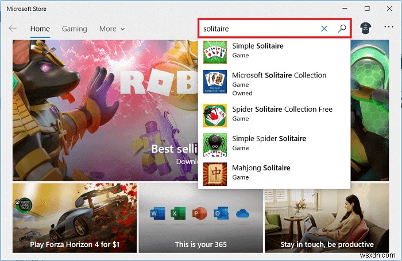Minimize the Microsoft Store window

pos(345,9)
